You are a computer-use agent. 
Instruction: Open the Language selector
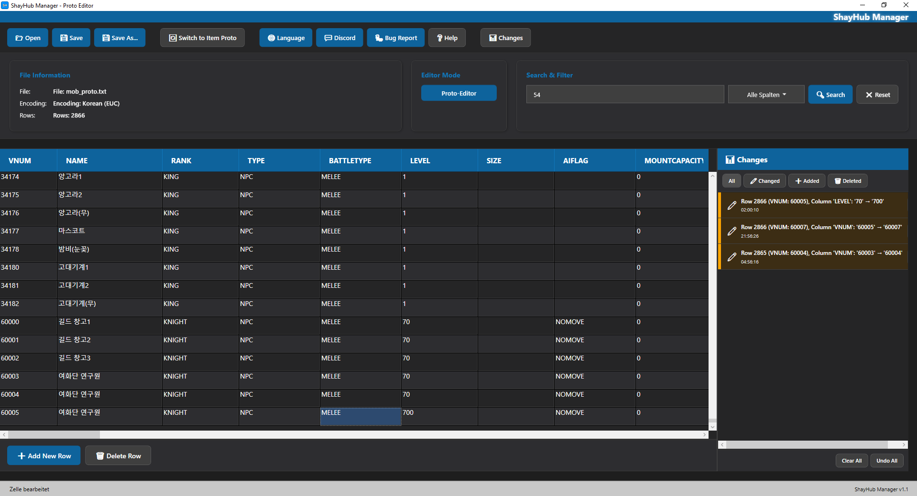tap(286, 38)
